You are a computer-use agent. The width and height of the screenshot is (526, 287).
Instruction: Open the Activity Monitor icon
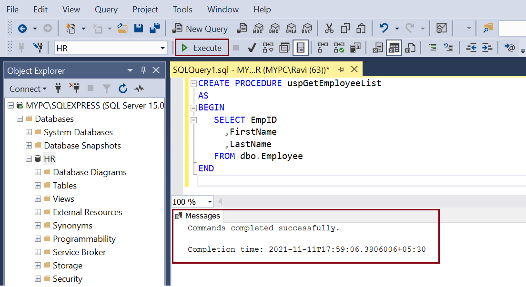click(x=139, y=89)
